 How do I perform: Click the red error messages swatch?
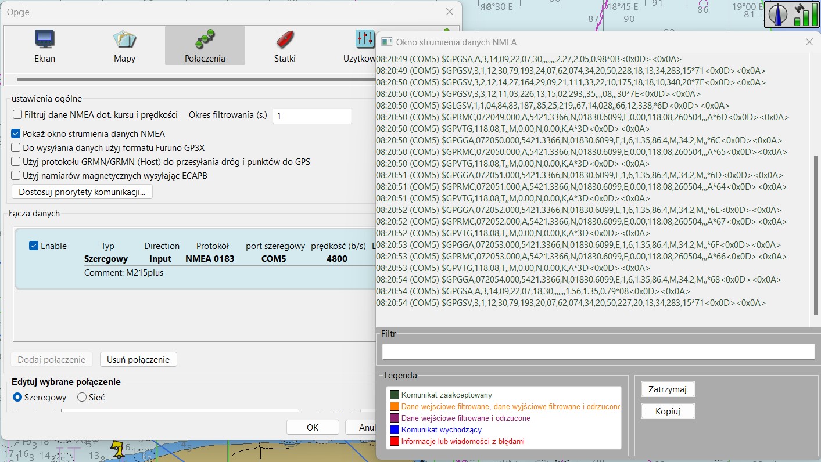point(395,442)
